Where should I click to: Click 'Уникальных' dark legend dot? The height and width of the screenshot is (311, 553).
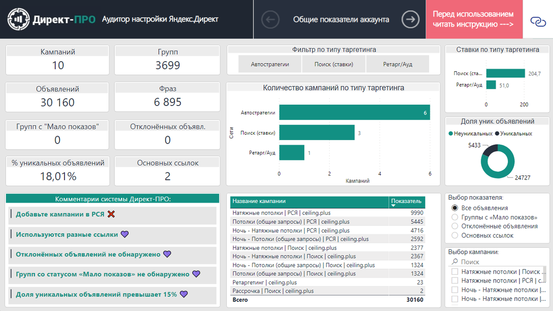[x=497, y=134]
